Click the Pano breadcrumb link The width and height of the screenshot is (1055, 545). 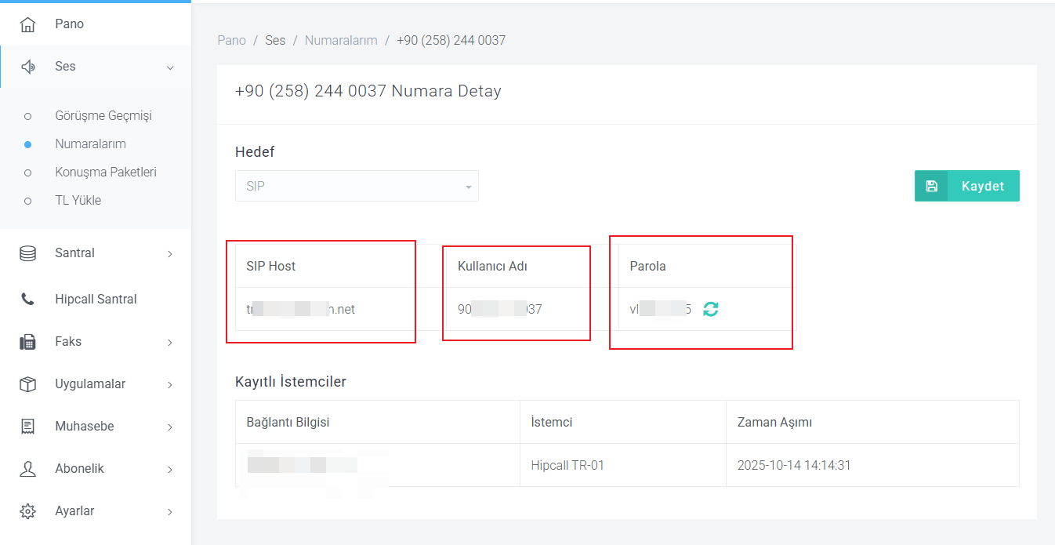click(231, 40)
